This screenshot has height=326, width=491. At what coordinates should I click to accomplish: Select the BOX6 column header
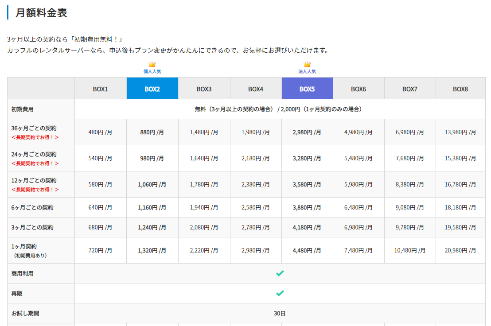tap(359, 89)
